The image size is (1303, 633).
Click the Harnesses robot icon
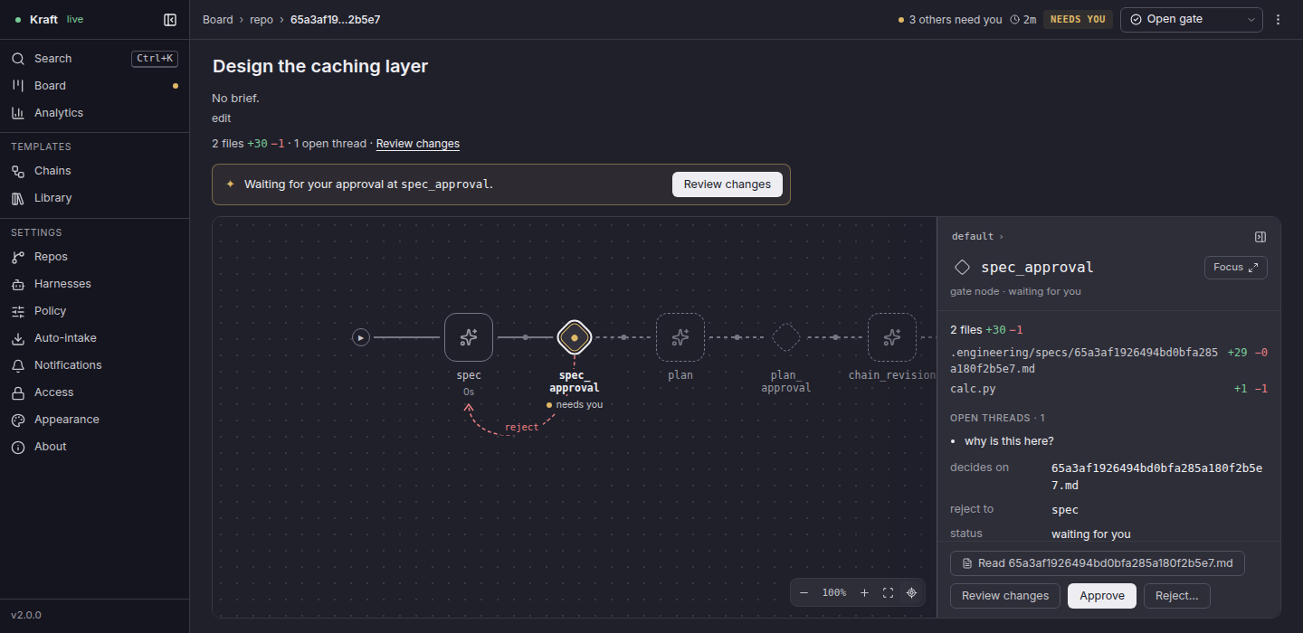pos(18,284)
